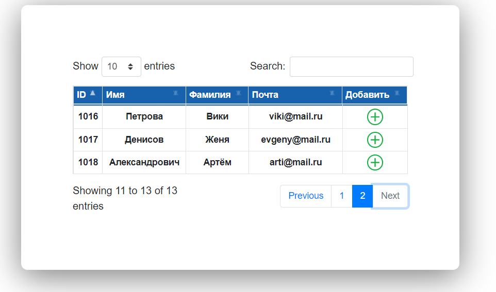Open the Show entries count dropdown

point(121,66)
